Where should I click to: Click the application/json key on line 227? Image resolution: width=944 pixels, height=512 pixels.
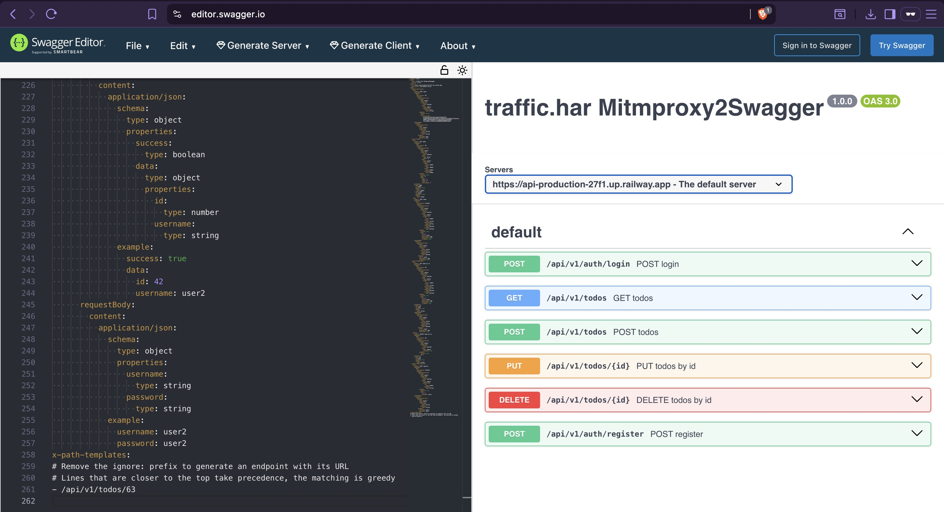tap(145, 97)
